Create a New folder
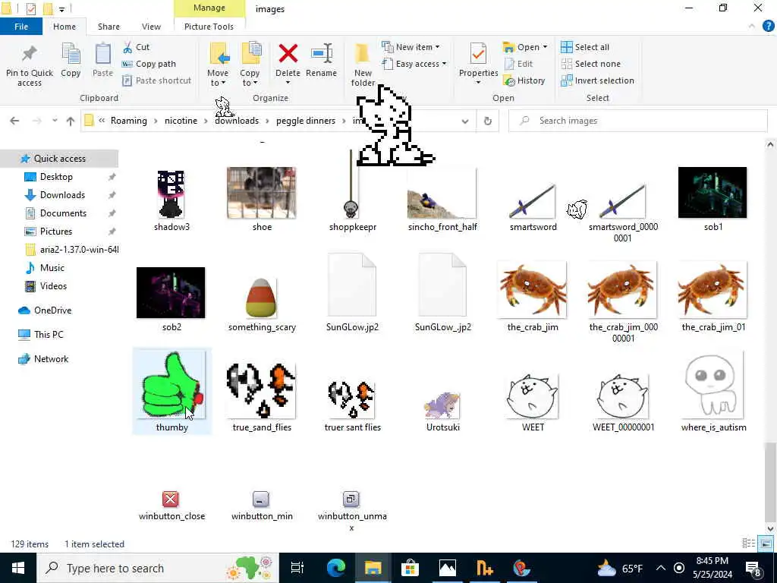 pos(363,65)
